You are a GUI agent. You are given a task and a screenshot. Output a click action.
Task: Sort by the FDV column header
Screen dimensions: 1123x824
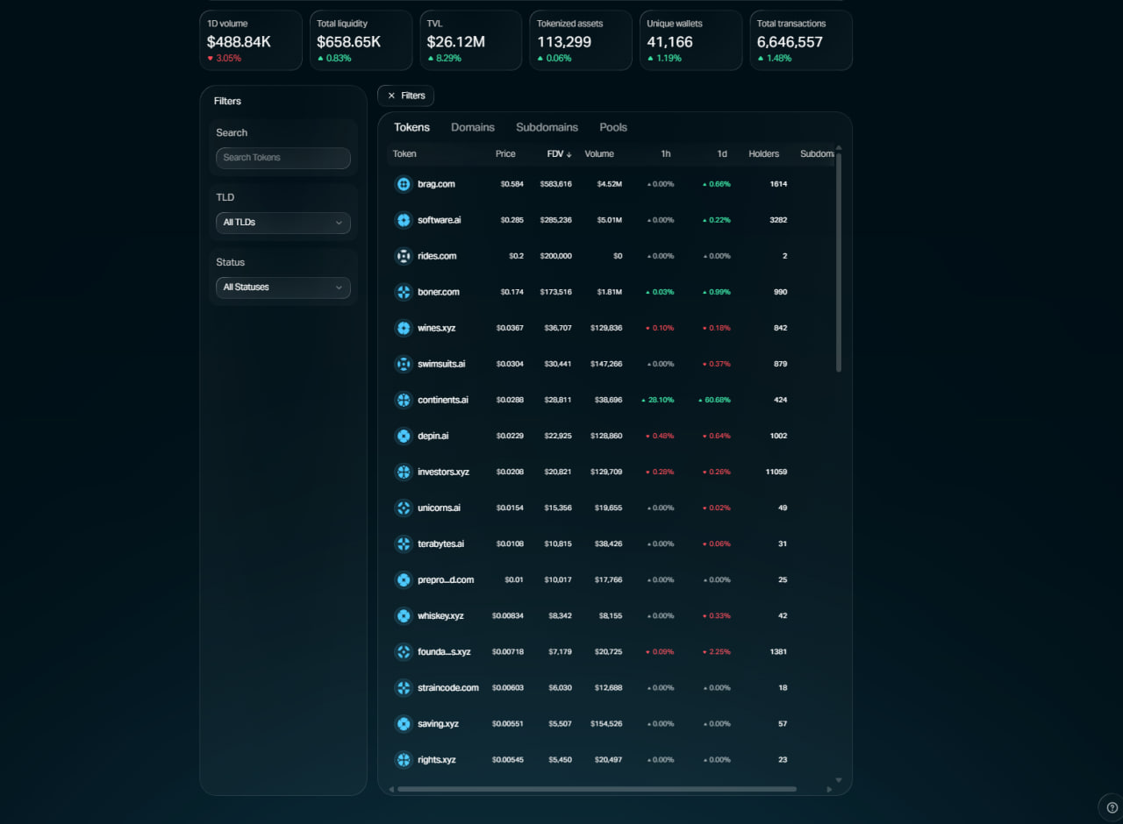pos(559,154)
